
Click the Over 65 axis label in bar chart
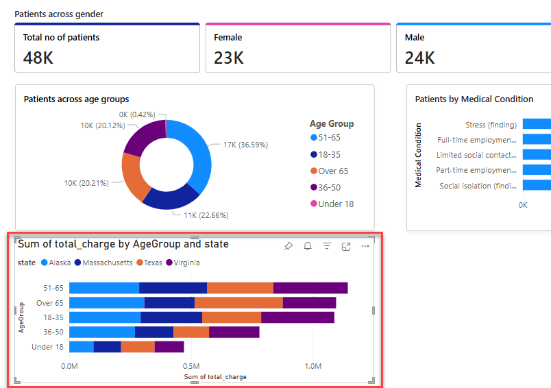coord(49,303)
